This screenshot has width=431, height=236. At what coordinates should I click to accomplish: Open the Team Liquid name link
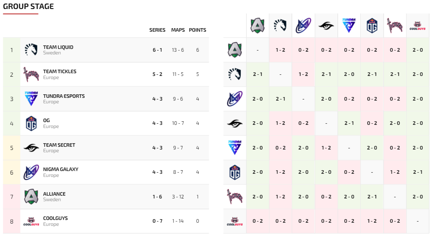pos(58,47)
